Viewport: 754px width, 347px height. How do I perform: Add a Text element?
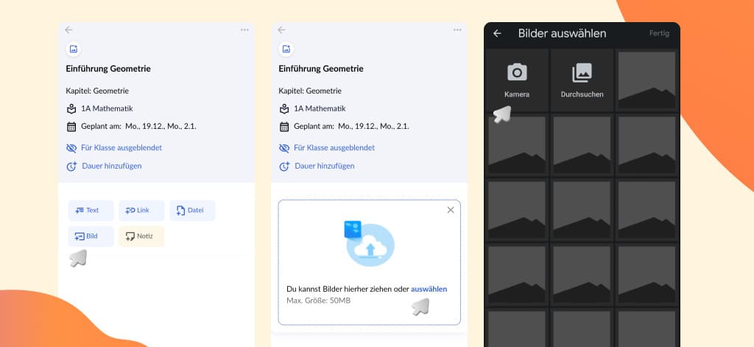tap(91, 211)
